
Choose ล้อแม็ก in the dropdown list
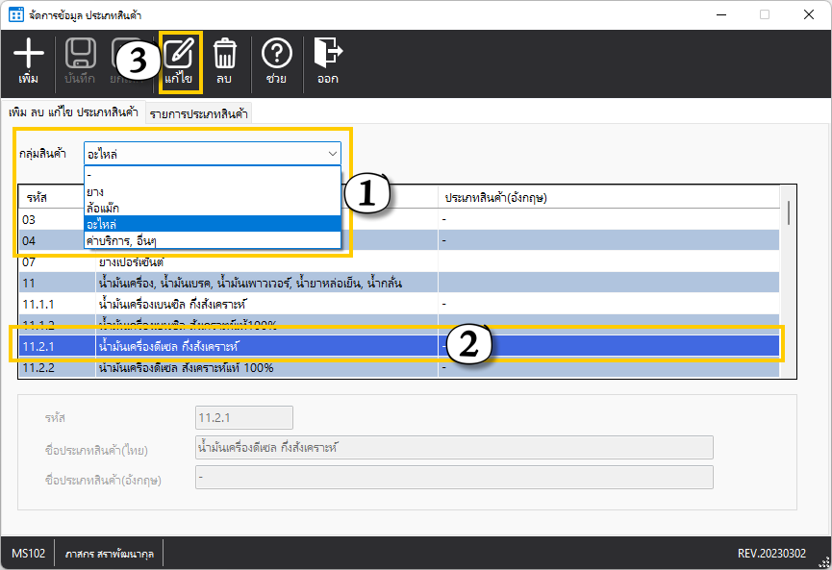[103, 208]
